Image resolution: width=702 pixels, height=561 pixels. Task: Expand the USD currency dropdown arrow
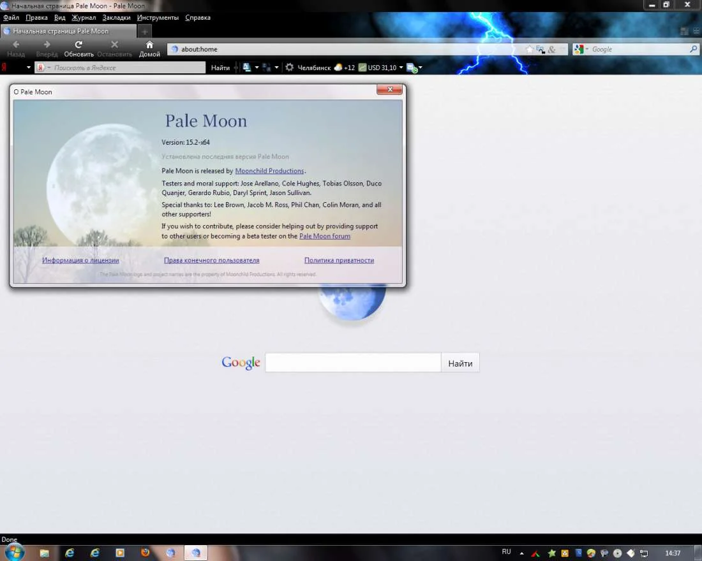coord(401,68)
